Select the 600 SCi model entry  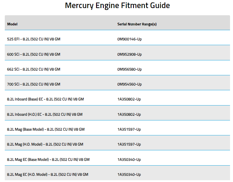coord(34,54)
